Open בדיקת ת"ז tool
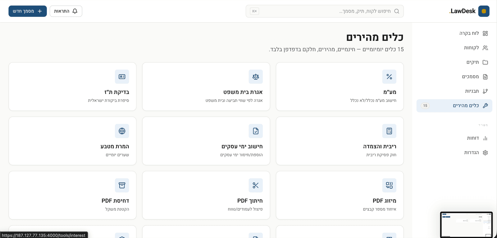The width and height of the screenshot is (497, 238). coord(117,92)
